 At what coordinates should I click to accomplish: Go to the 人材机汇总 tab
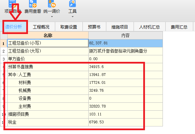149,27
